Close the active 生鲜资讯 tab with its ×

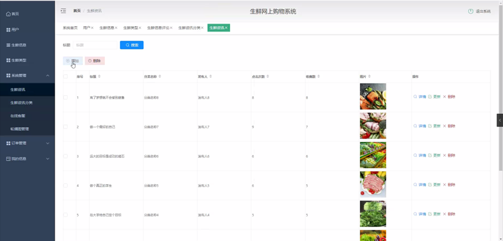(x=226, y=28)
